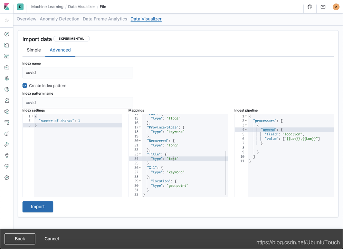Click the File breadcrumb
Screen dimensions: 343x249
click(x=103, y=7)
